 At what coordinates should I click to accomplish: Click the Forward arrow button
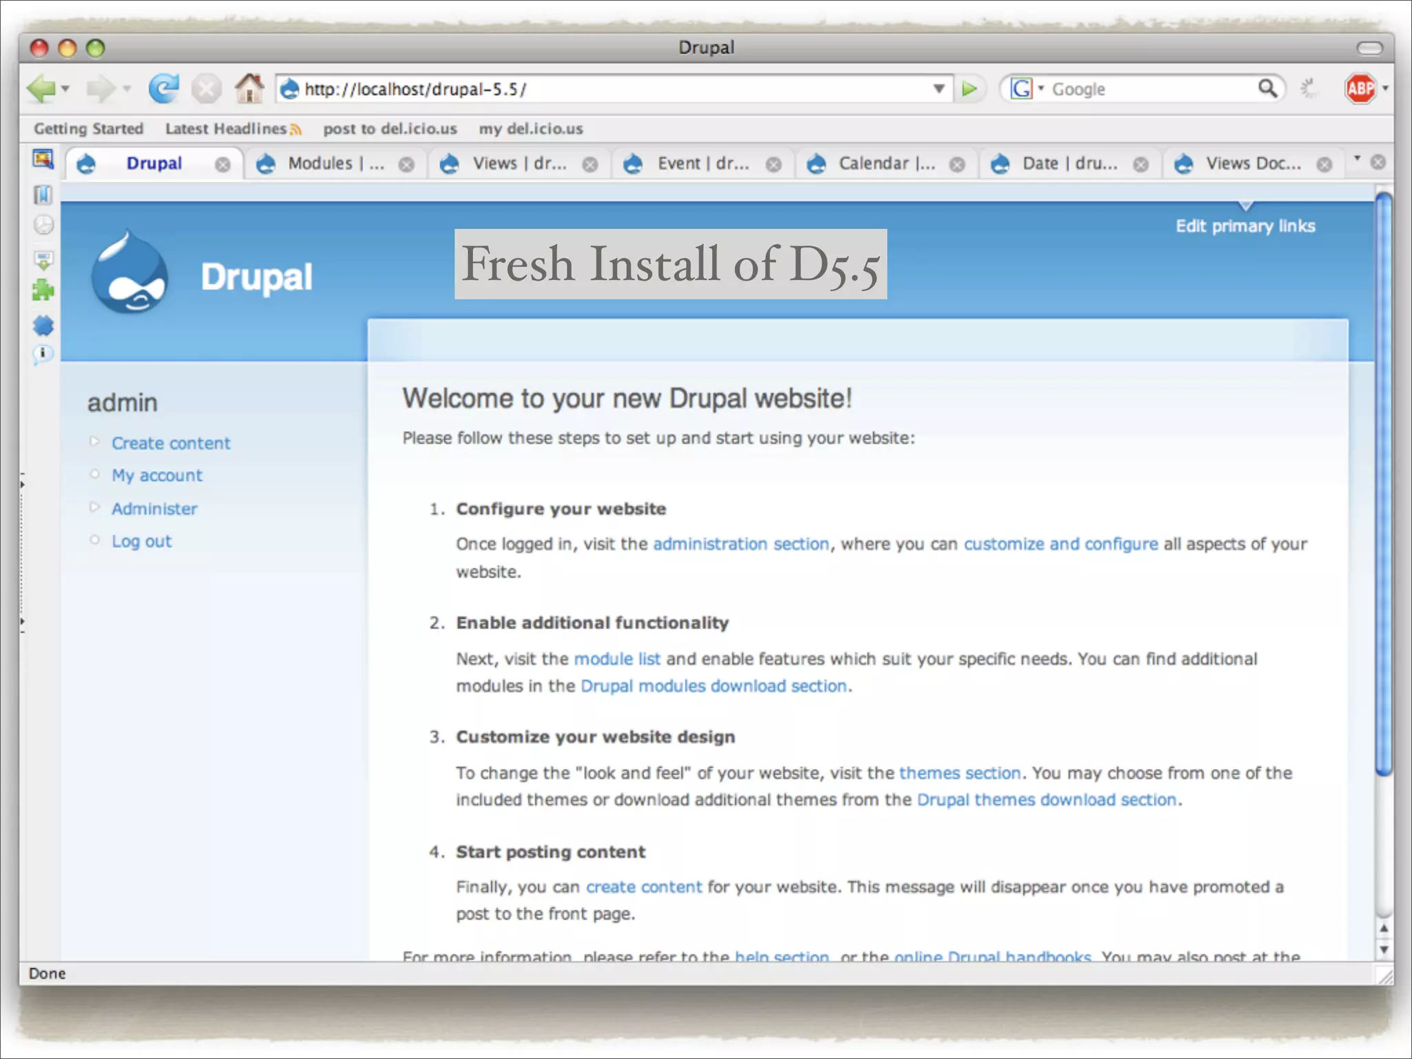tap(101, 89)
